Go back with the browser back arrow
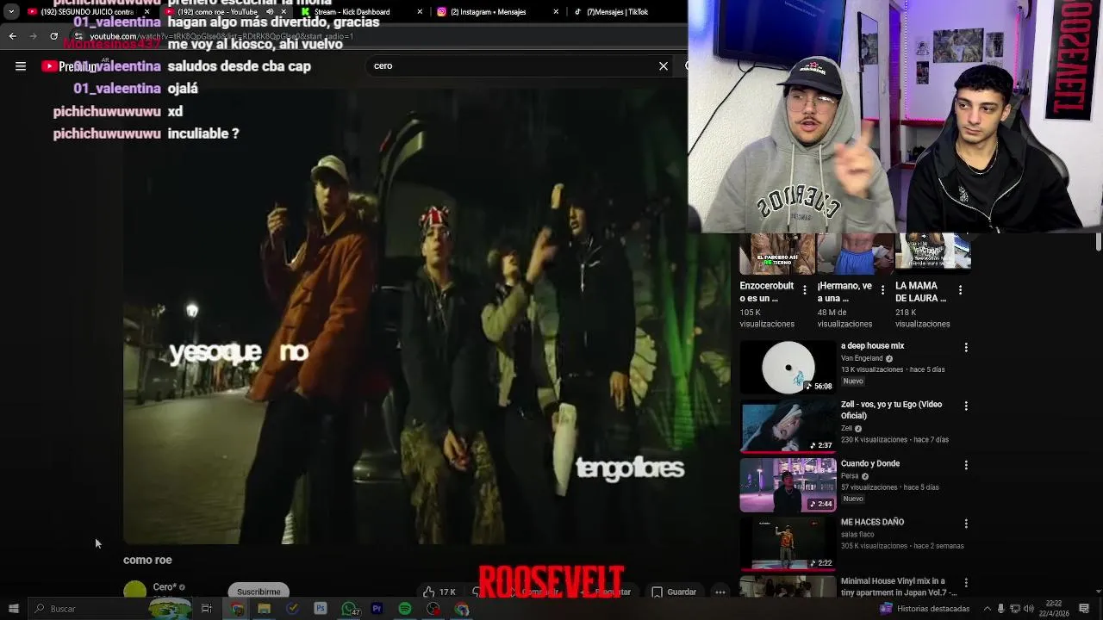Image resolution: width=1103 pixels, height=620 pixels. [x=12, y=36]
